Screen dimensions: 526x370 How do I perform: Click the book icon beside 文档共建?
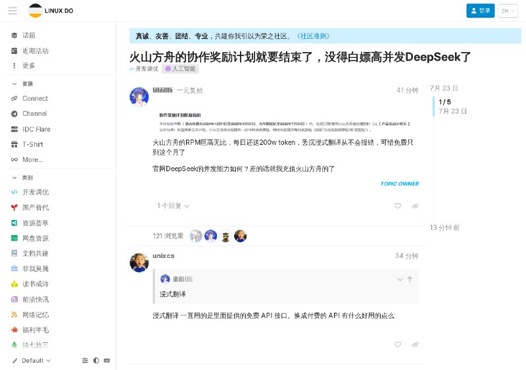(14, 253)
